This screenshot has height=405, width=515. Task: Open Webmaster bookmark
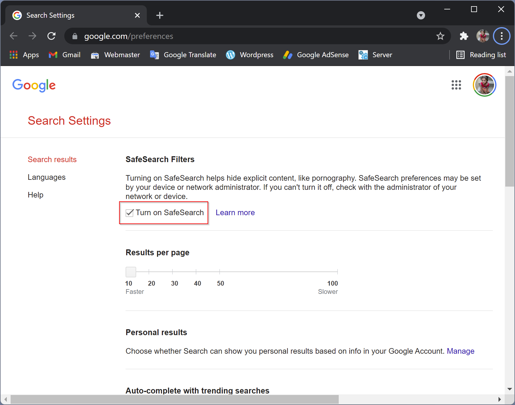[x=115, y=55]
